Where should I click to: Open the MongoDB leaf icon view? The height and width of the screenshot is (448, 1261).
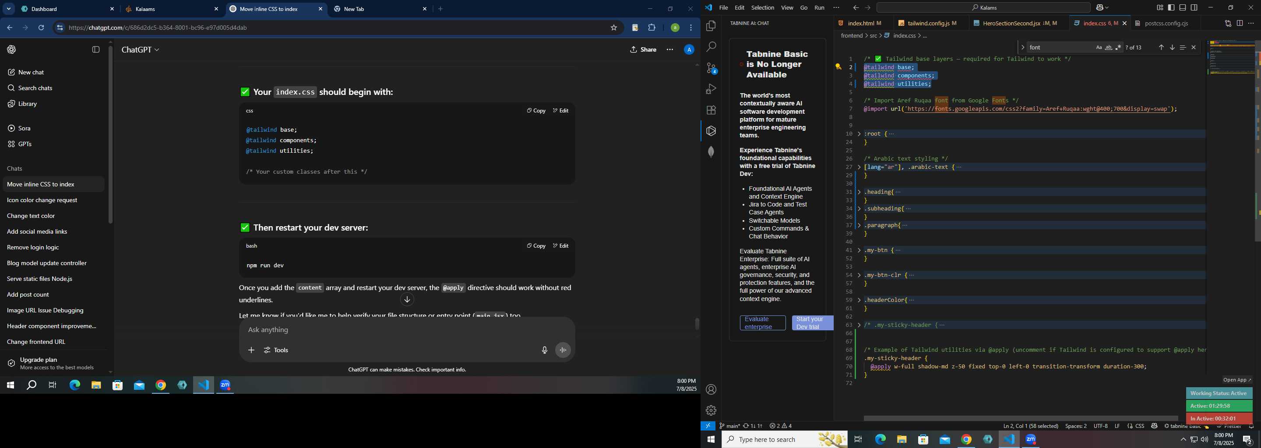(x=711, y=152)
